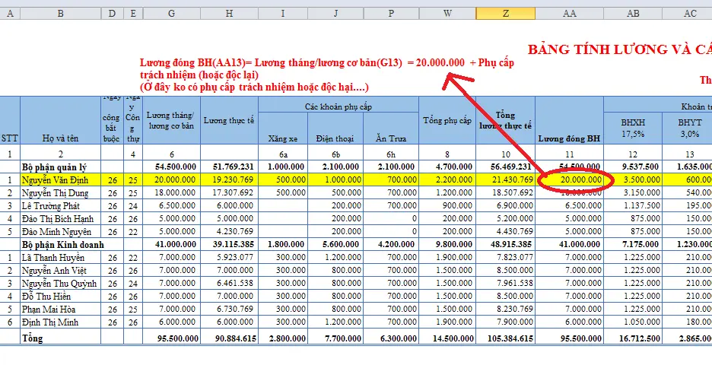
Task: Select the 56.469.231 cell
Action: [x=505, y=167]
